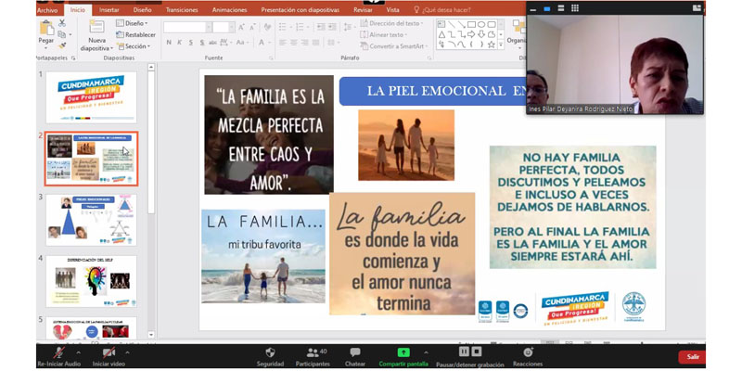
Task: Switch to the Diseño ribbon tab
Action: (x=143, y=10)
